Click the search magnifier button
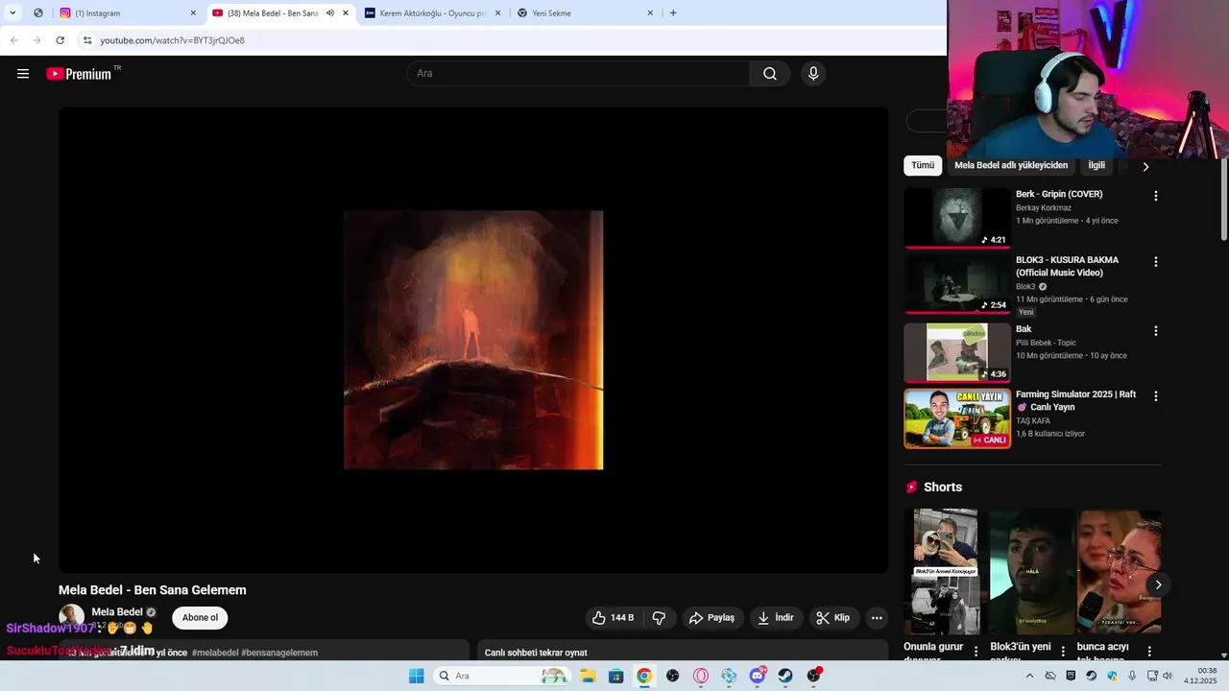The width and height of the screenshot is (1229, 691). 770,74
